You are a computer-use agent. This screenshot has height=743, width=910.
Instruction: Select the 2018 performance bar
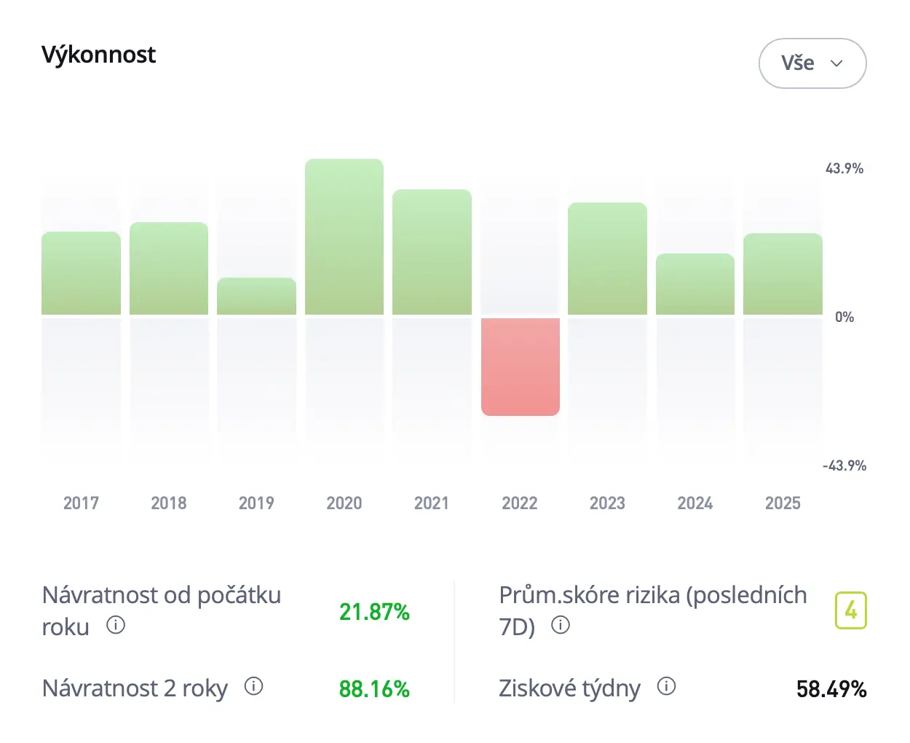tap(169, 269)
